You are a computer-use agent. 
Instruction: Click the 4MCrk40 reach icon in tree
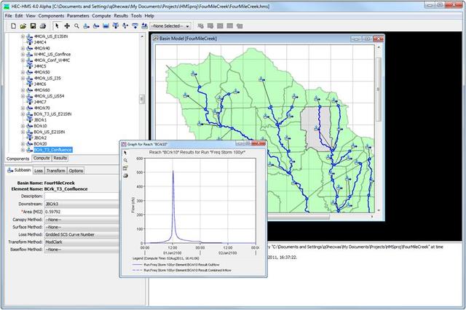30,49
